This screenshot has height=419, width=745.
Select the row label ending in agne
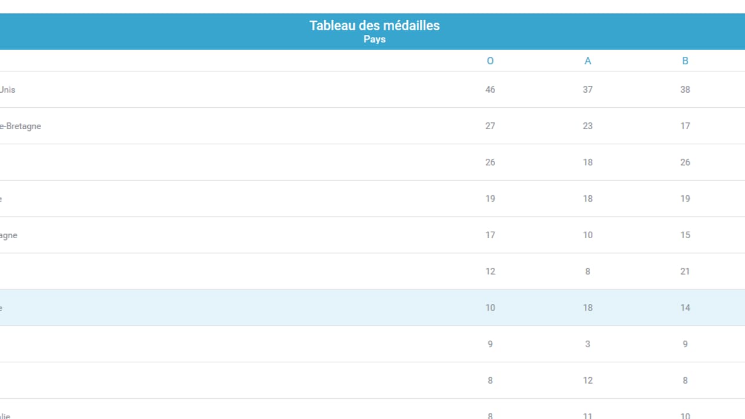9,235
